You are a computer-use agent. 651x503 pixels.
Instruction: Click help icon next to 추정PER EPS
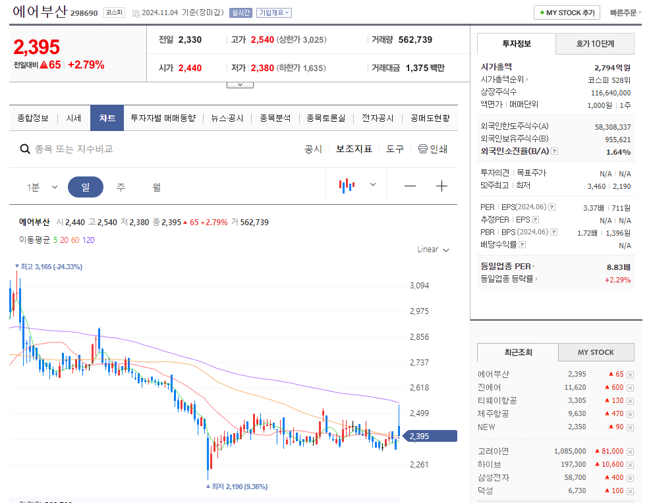click(x=535, y=219)
